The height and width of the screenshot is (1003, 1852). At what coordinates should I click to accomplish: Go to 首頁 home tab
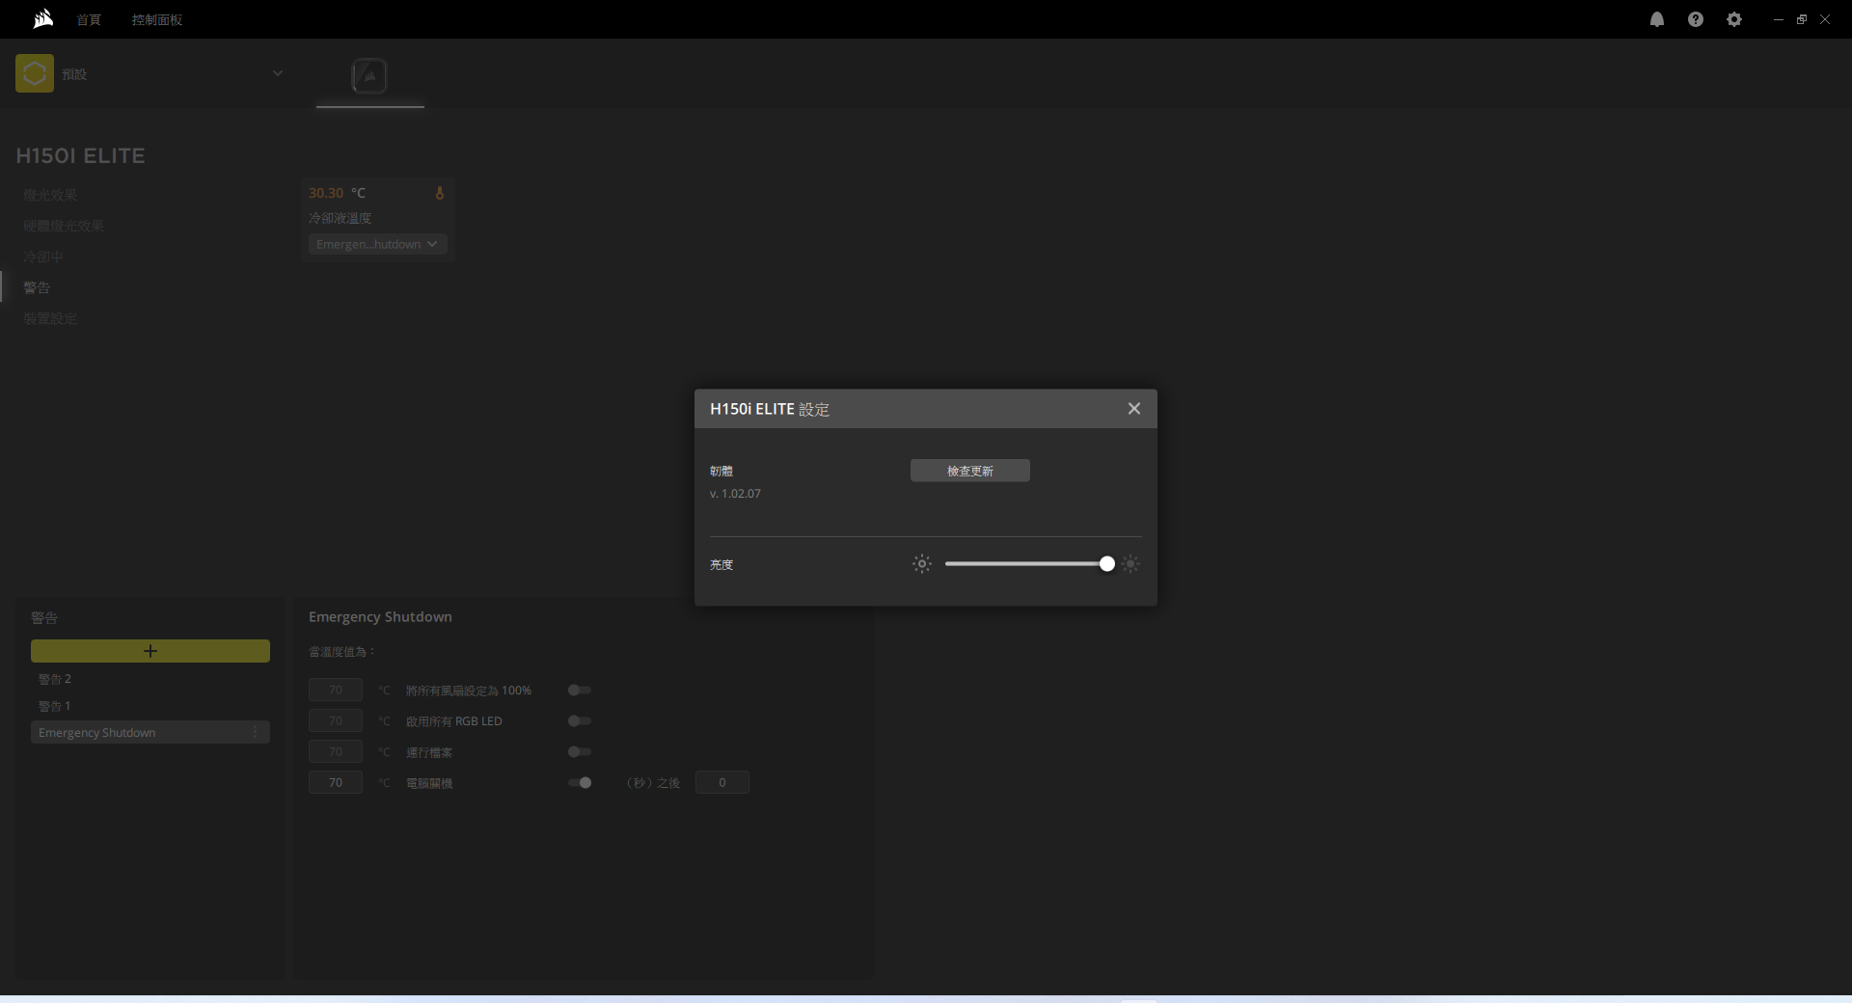89,19
